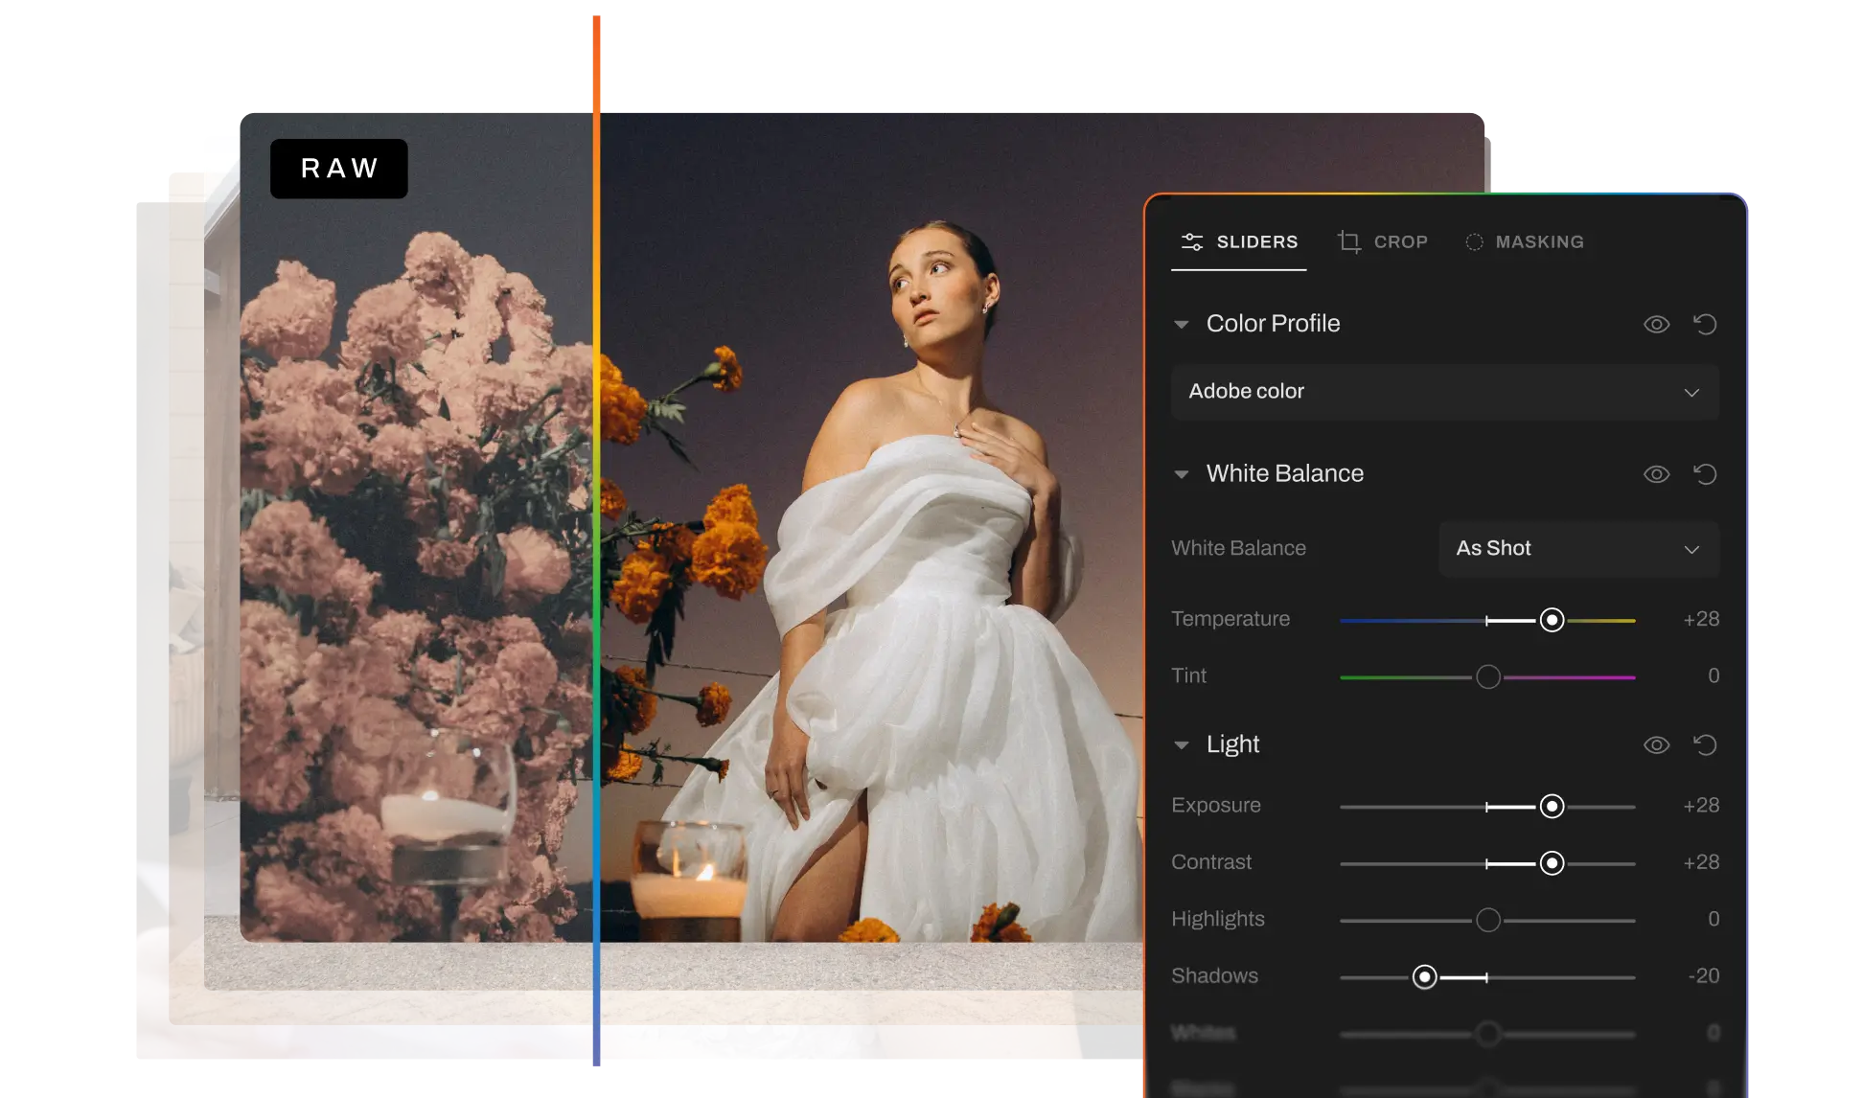Click the Tint label
Viewport: 1863px width, 1098px height.
click(1188, 676)
